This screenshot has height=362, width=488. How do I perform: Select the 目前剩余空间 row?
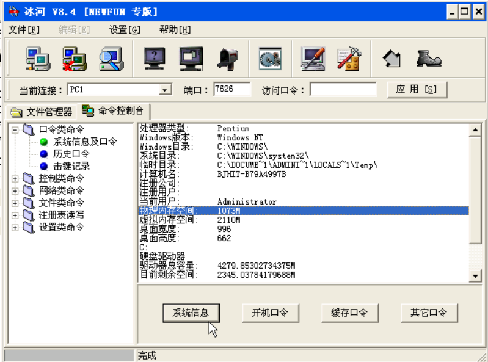(x=304, y=275)
